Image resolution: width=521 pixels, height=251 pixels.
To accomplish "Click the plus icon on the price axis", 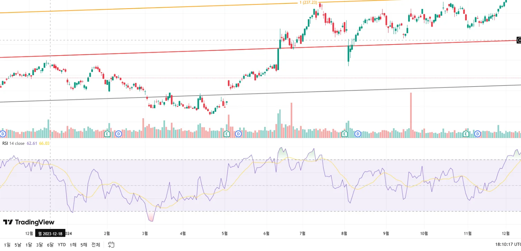I will (x=519, y=40).
